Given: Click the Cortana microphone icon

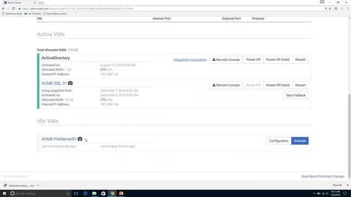Looking at the screenshot, I should (x=68, y=193).
